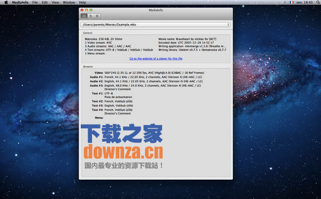Screen dimensions: 321x199
Task: Open the Apple menu
Action: [6, 2]
